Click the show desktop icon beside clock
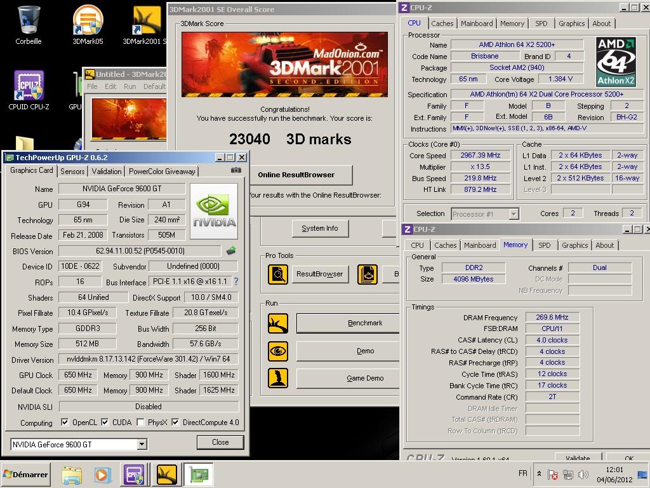The image size is (650, 488). tap(643, 474)
